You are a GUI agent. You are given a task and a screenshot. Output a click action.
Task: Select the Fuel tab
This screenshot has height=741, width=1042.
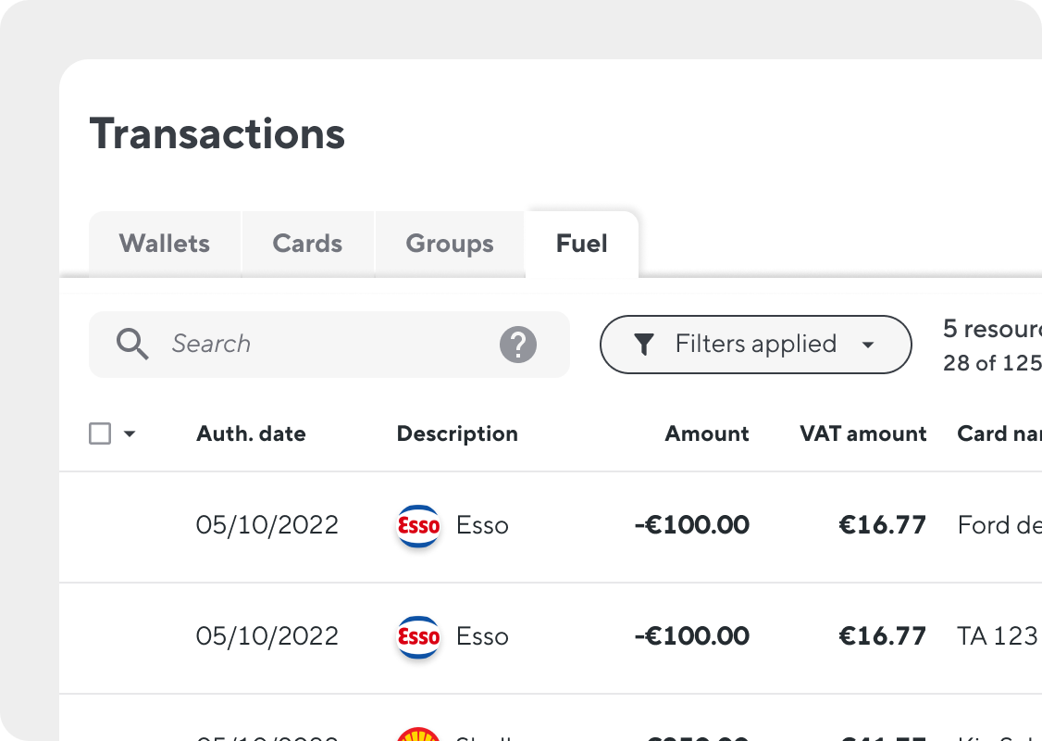[581, 244]
